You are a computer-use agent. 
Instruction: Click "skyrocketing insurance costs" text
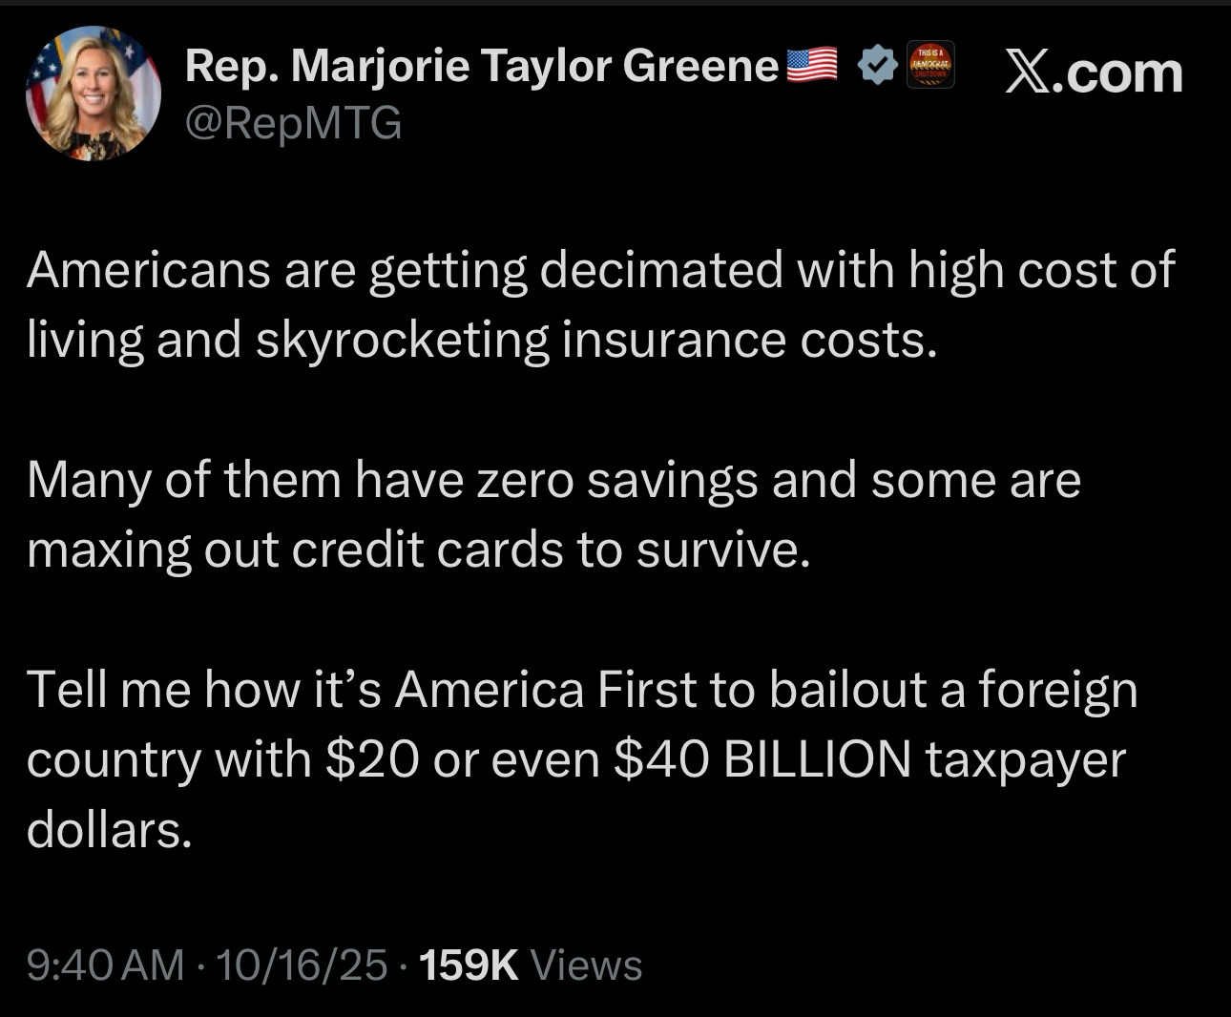click(x=595, y=340)
